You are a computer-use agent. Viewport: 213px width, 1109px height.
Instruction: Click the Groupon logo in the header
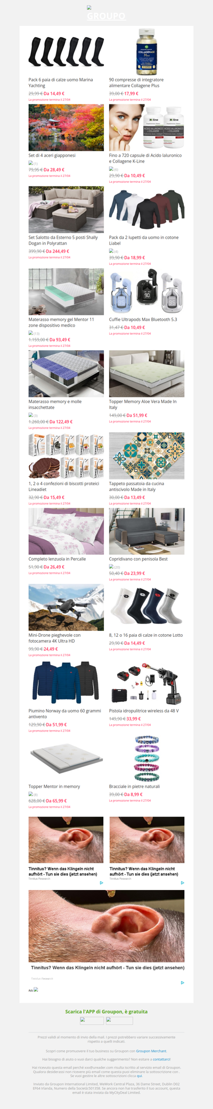(106, 13)
